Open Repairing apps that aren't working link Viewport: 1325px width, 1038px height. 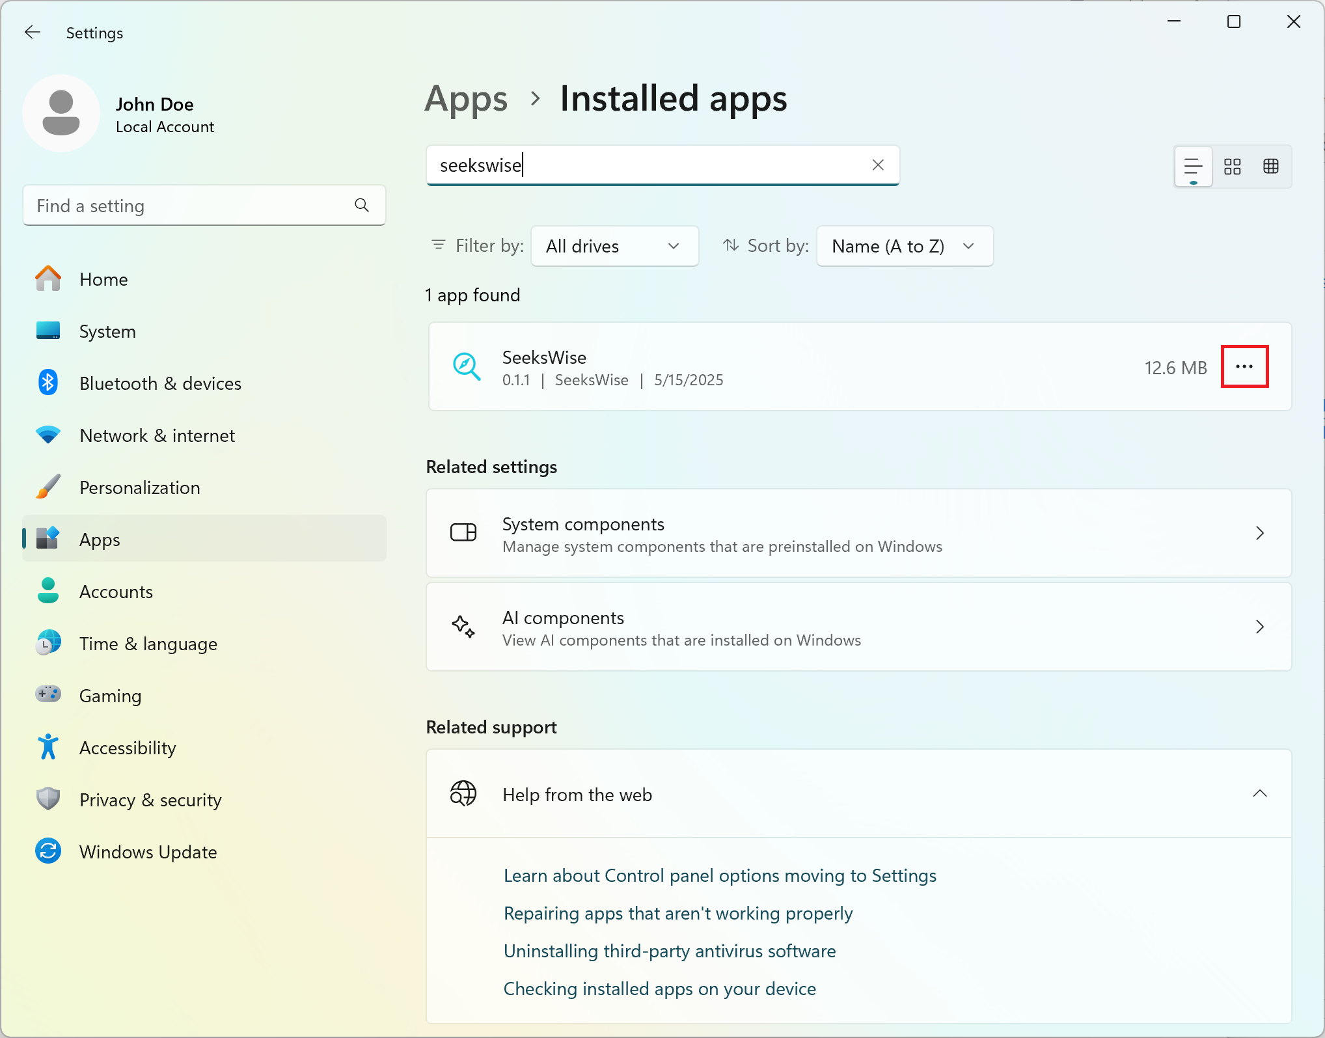tap(678, 913)
